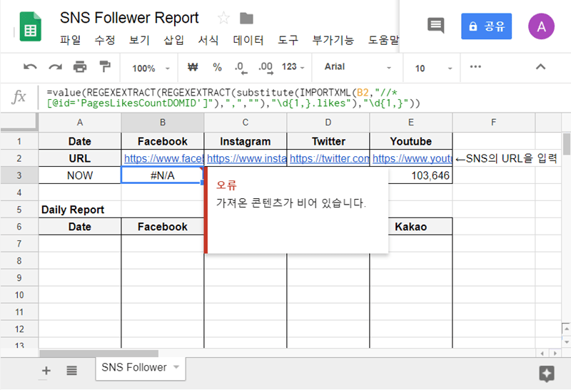This screenshot has width=571, height=390.
Task: Open the font size 10 dropdown
Action: pyautogui.click(x=433, y=68)
